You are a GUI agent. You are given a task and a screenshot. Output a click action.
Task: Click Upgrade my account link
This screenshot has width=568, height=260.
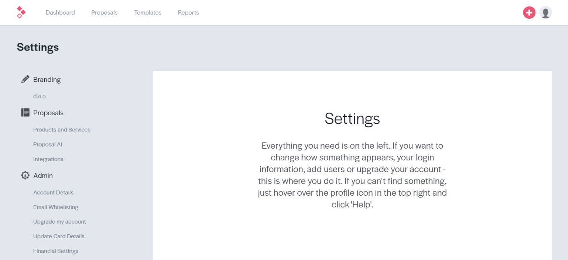click(x=60, y=221)
